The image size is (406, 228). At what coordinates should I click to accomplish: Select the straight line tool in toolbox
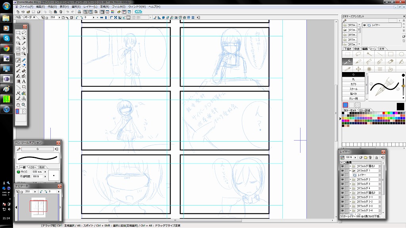pyautogui.click(x=18, y=87)
